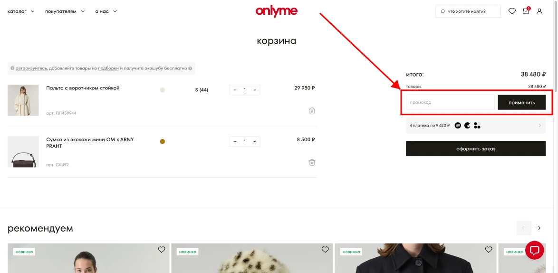Follow the 'авторизуйтесь' link
This screenshot has height=273, width=558.
point(31,68)
